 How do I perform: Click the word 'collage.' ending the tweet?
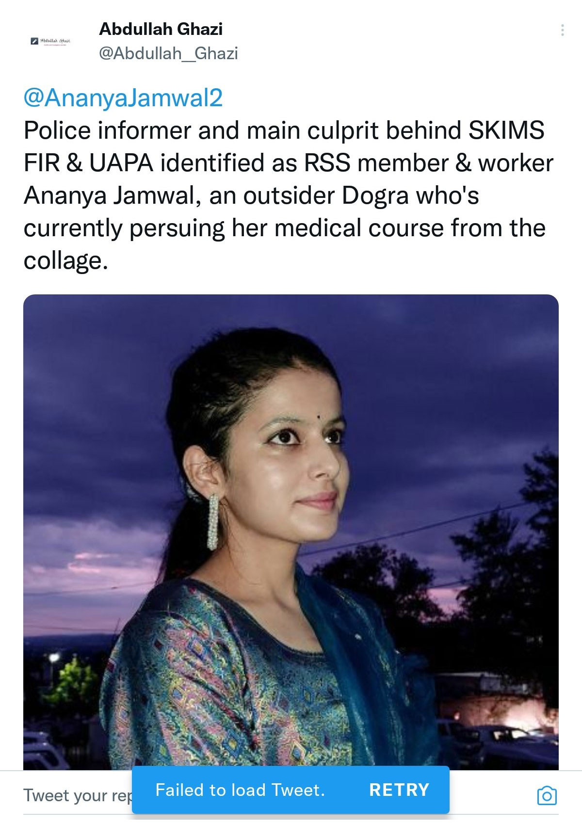point(65,262)
